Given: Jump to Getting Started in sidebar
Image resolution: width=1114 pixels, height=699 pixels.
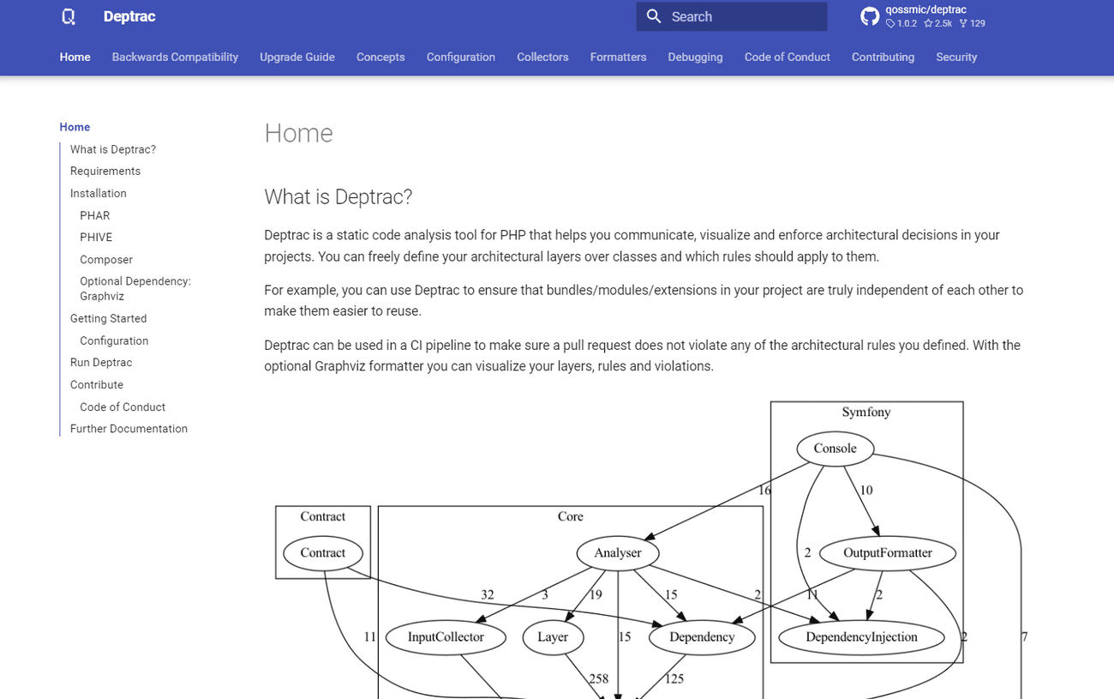Looking at the screenshot, I should [108, 318].
